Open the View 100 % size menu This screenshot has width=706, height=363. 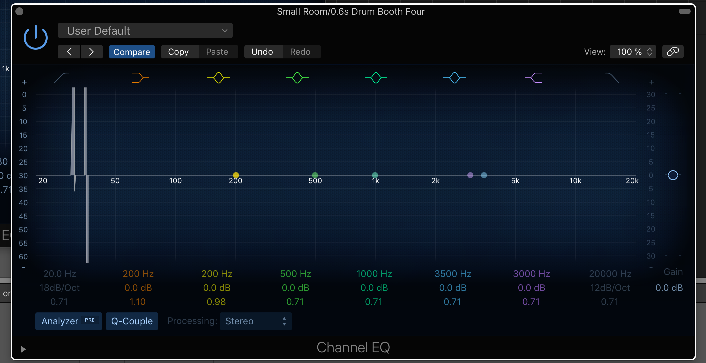633,52
